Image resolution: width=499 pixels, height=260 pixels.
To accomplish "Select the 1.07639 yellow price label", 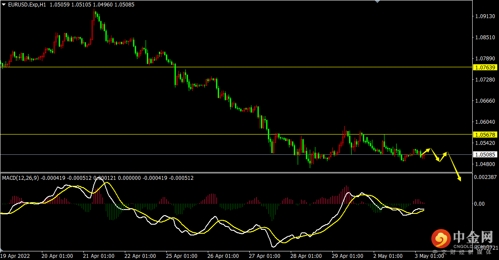I will coord(485,67).
